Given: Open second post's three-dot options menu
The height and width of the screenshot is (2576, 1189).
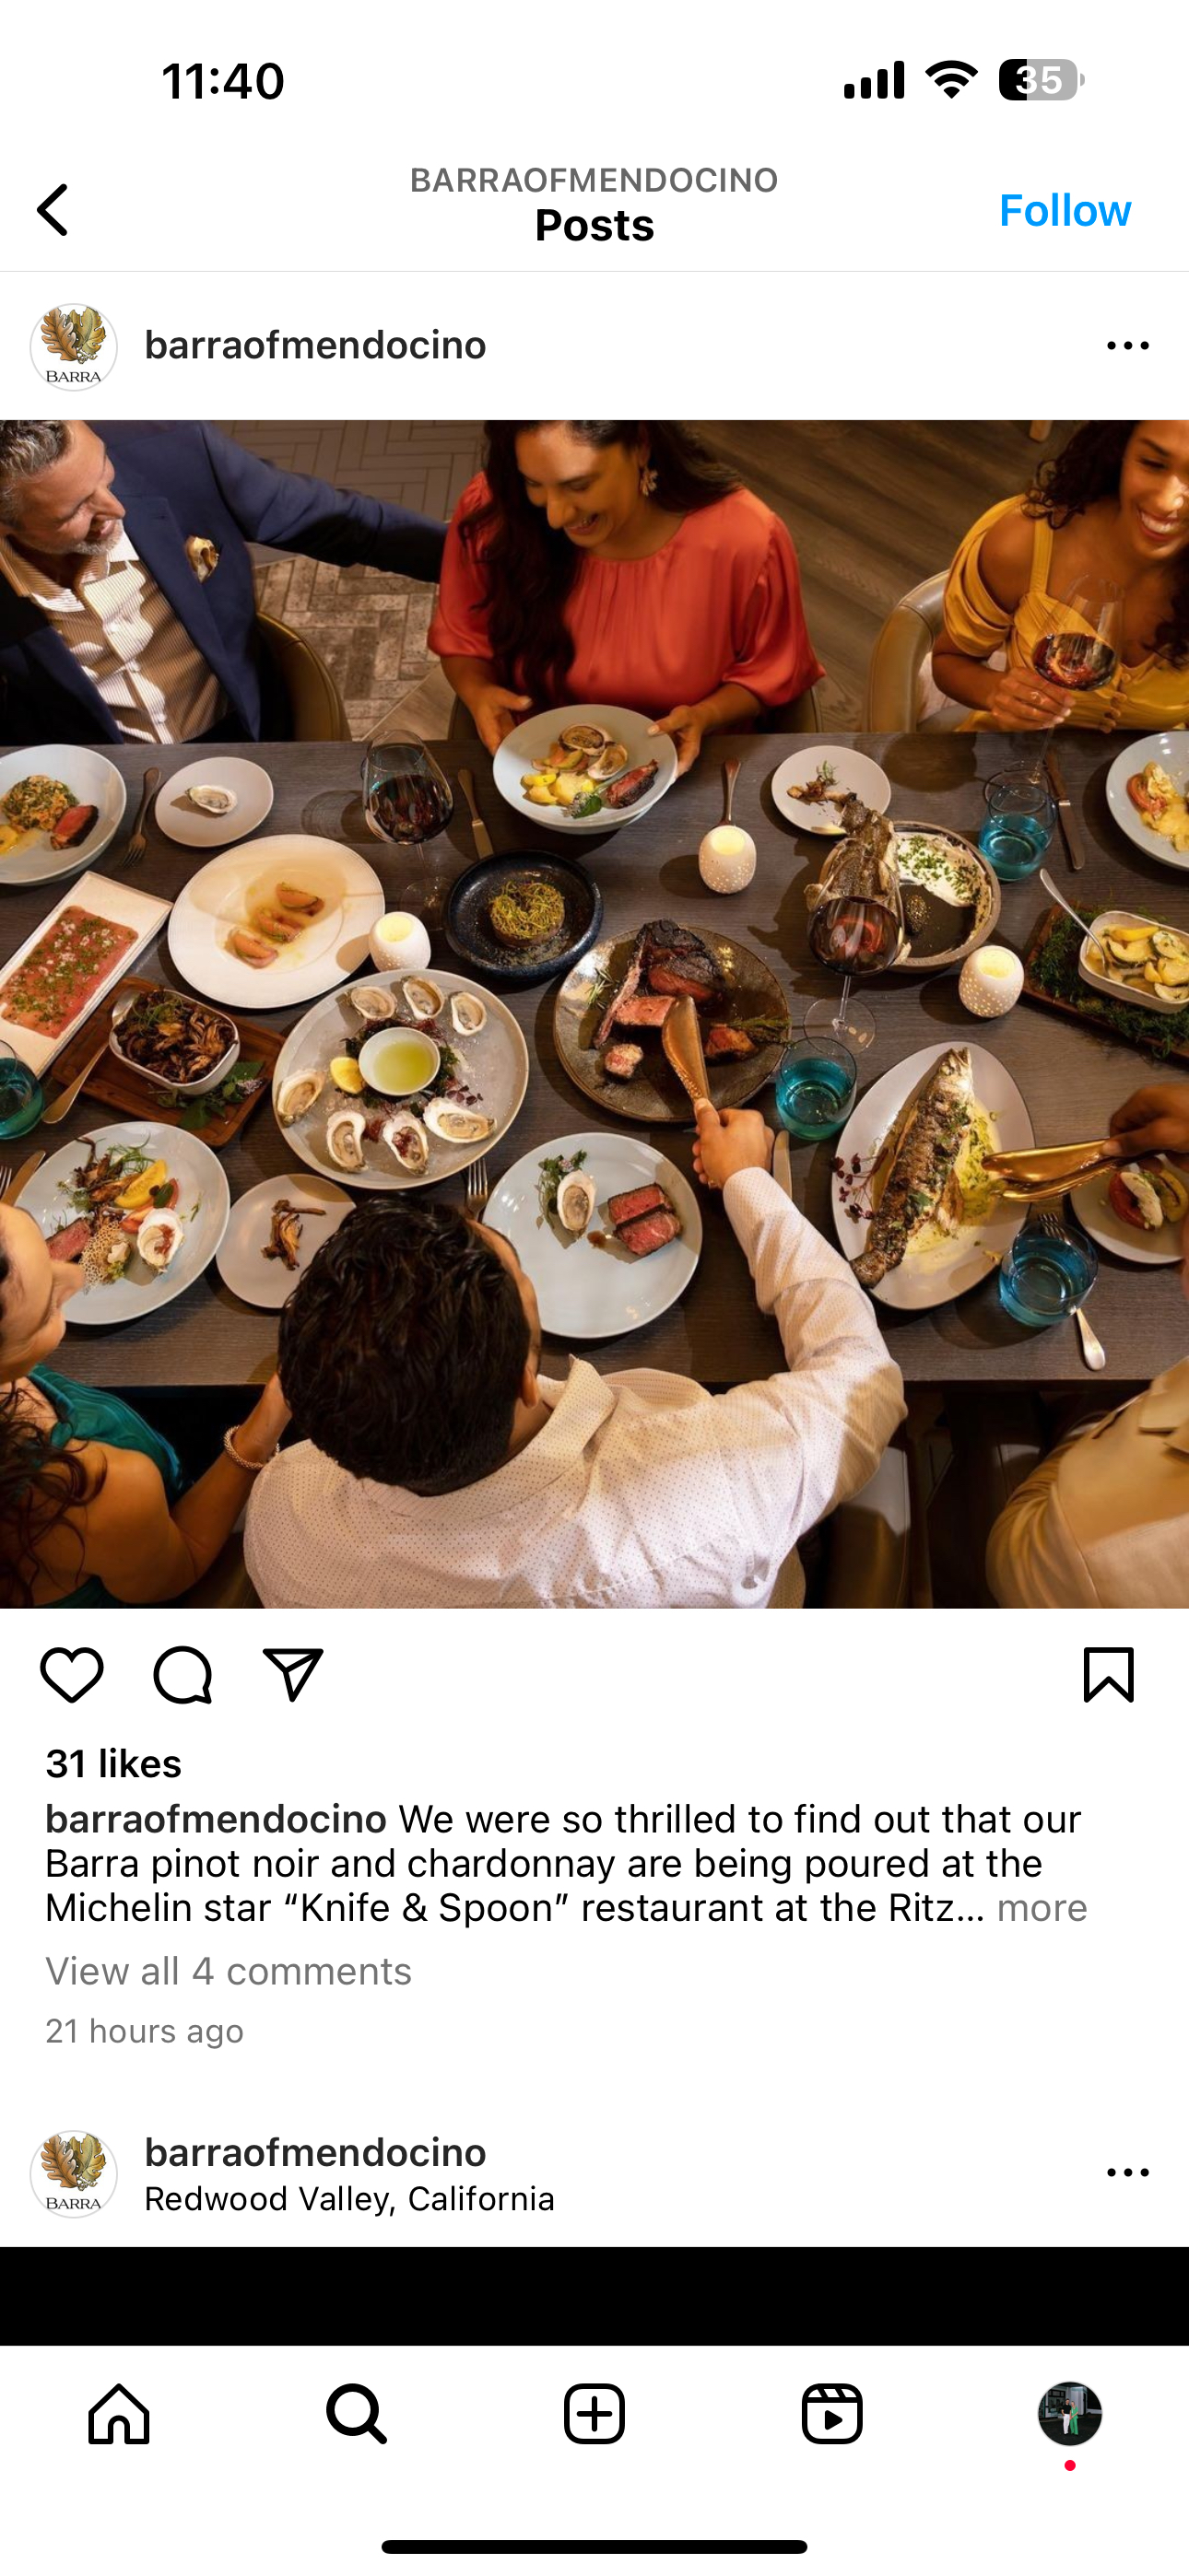Looking at the screenshot, I should [x=1128, y=2172].
